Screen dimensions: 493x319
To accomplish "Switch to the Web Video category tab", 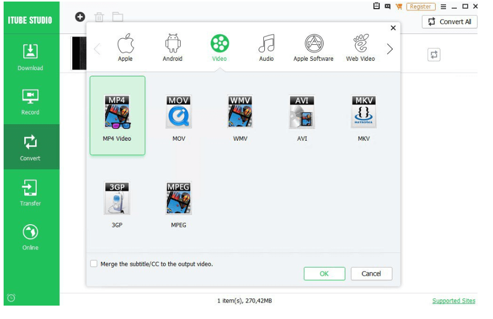I will coord(360,47).
